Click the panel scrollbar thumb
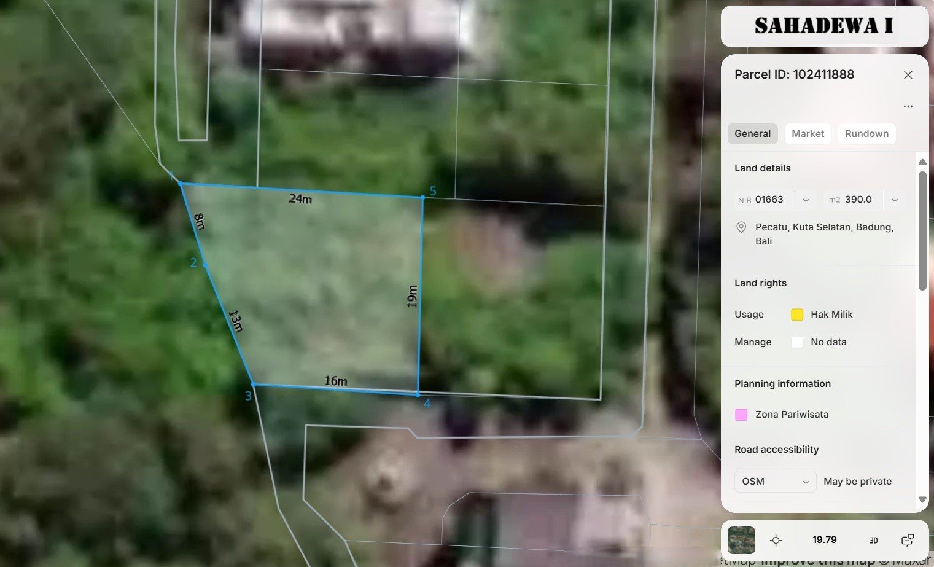The height and width of the screenshot is (567, 934). point(922,230)
